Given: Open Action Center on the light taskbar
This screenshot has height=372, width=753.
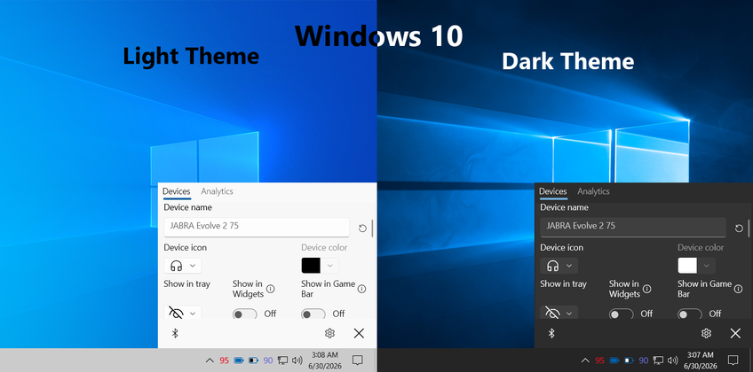Looking at the screenshot, I should [x=357, y=360].
